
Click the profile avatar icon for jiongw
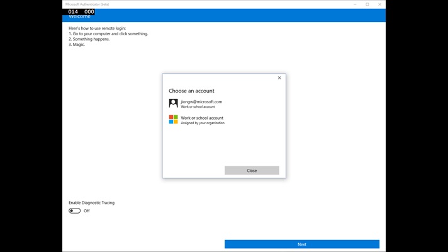(173, 103)
